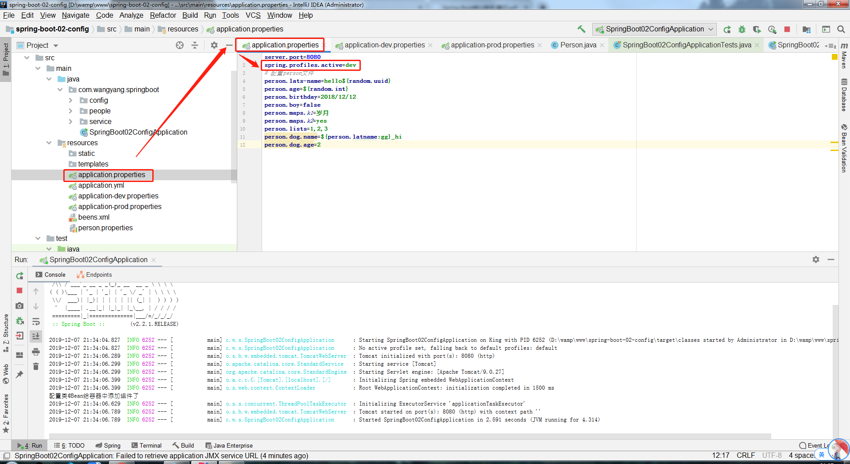The height and width of the screenshot is (464, 850).
Task: Expand the service package
Action: point(71,121)
